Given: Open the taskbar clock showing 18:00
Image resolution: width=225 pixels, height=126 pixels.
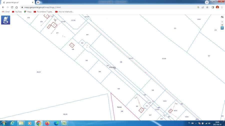Looking at the screenshot, I should [217, 123].
